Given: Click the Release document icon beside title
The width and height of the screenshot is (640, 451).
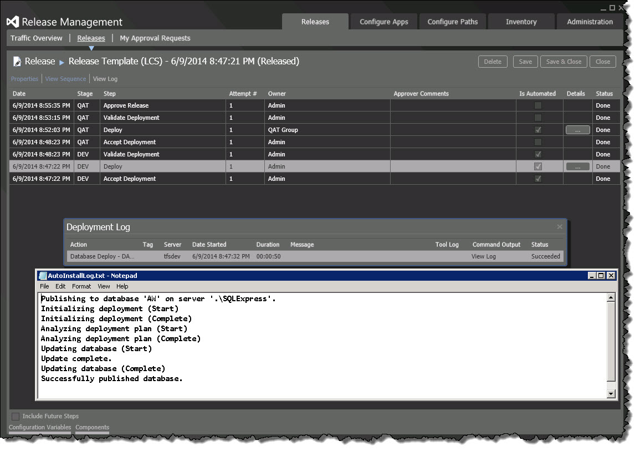Looking at the screenshot, I should point(18,62).
